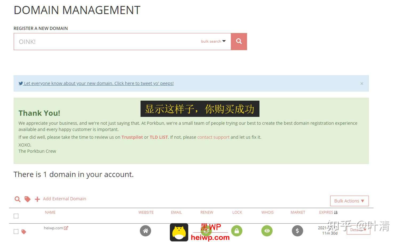The height and width of the screenshot is (242, 400).
Task: Click the tweet yo' peeps link
Action: [99, 83]
